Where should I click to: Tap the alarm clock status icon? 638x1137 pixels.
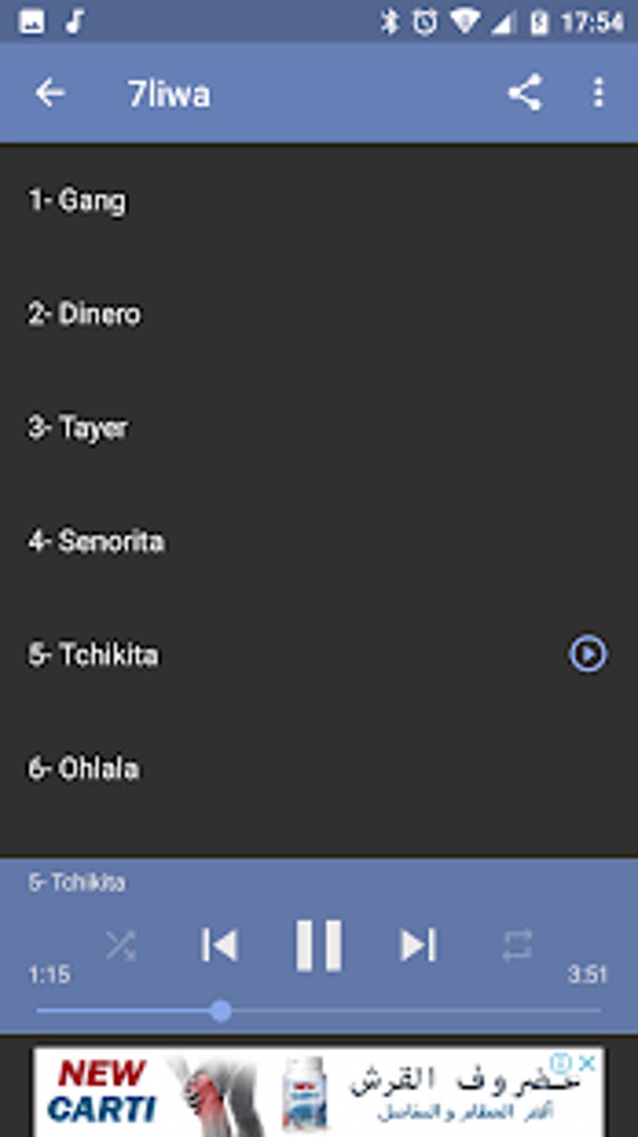[425, 23]
